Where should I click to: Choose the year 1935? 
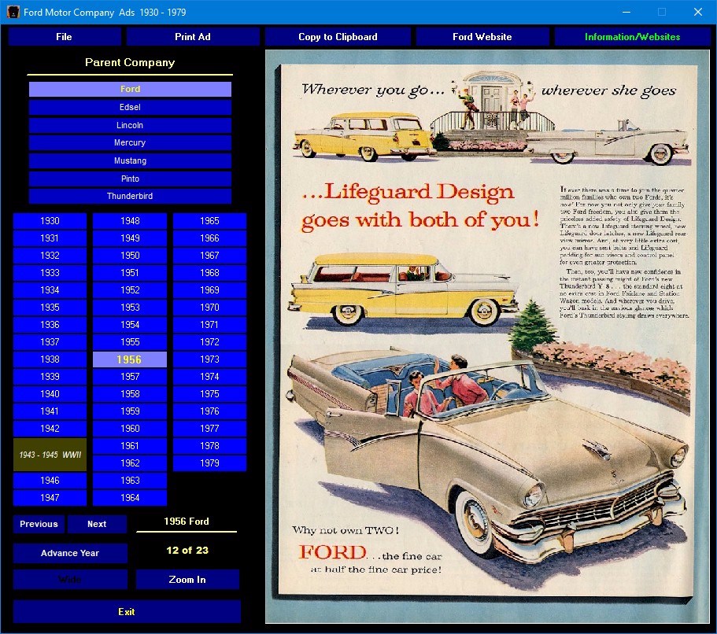point(50,308)
